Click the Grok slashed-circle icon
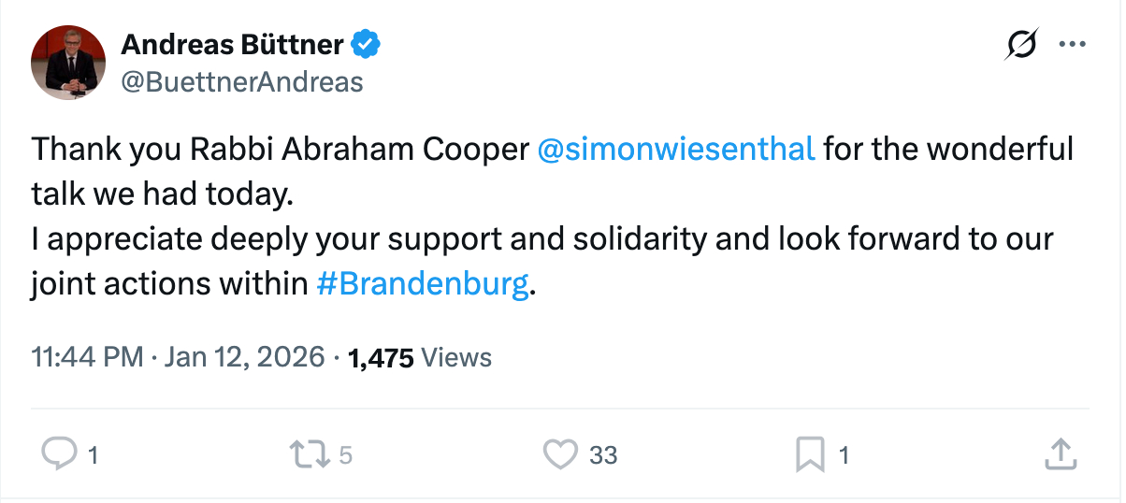 click(1020, 44)
